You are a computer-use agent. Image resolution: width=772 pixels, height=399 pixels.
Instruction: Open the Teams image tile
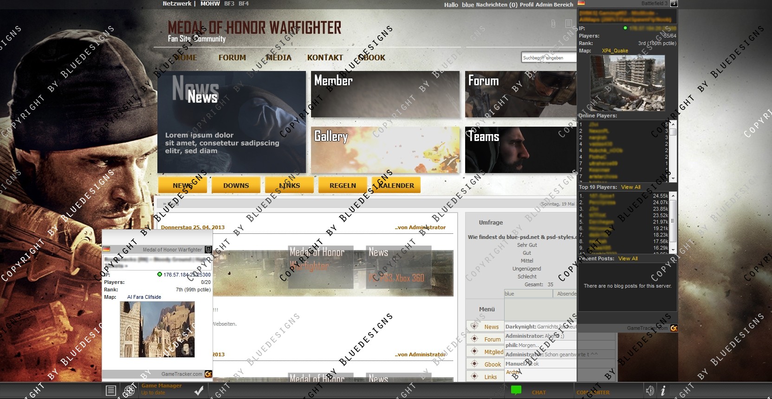(521, 150)
